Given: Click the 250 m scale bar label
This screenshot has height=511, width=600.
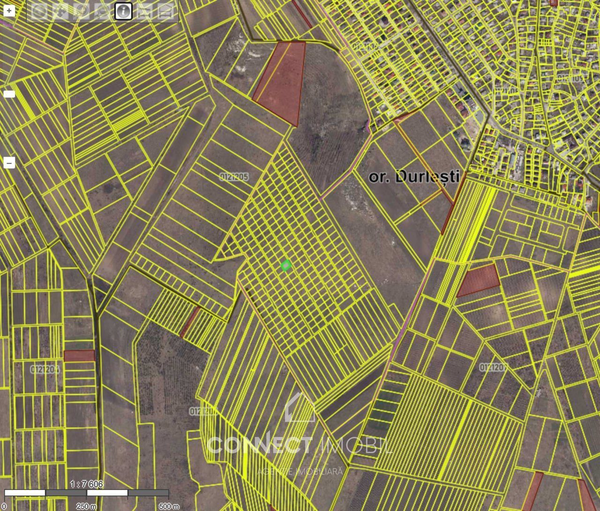Looking at the screenshot, I should (x=86, y=506).
